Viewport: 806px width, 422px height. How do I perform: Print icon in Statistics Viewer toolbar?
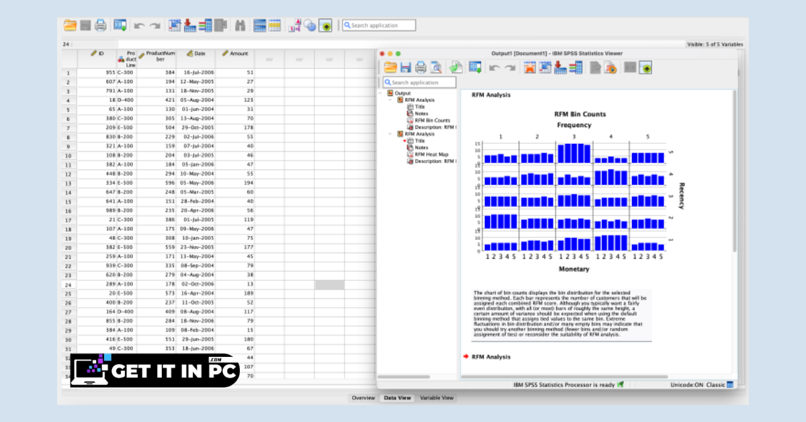(x=420, y=67)
